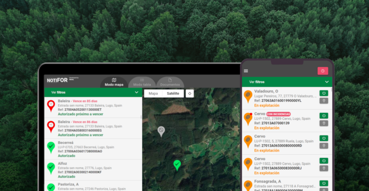Tap gray location button for Cervo con incidencias
Image resolution: width=369 pixels, height=191 pixels.
pos(324,123)
